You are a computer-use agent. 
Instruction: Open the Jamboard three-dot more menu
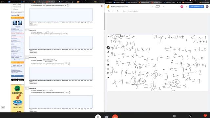186,7
